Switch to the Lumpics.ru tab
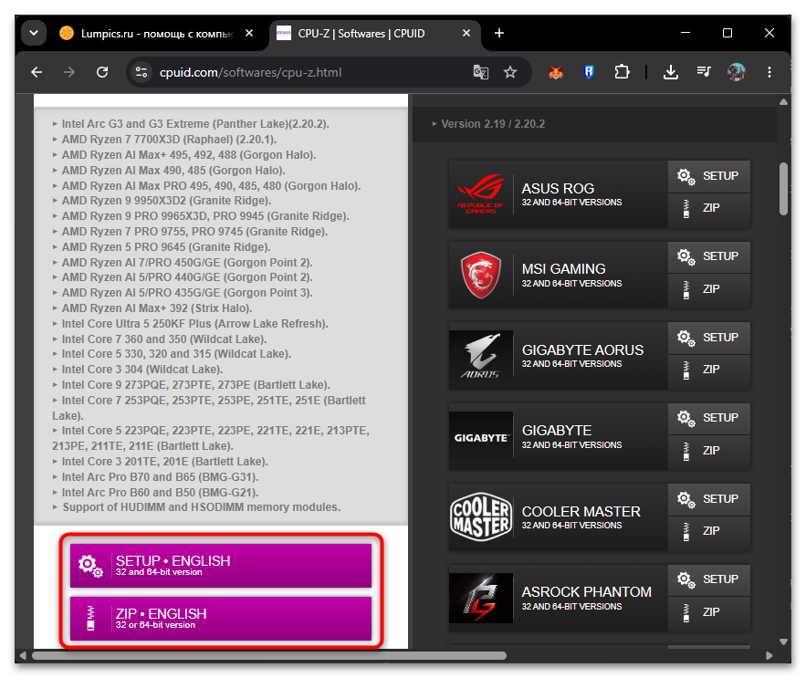This screenshot has height=678, width=806. (x=156, y=34)
